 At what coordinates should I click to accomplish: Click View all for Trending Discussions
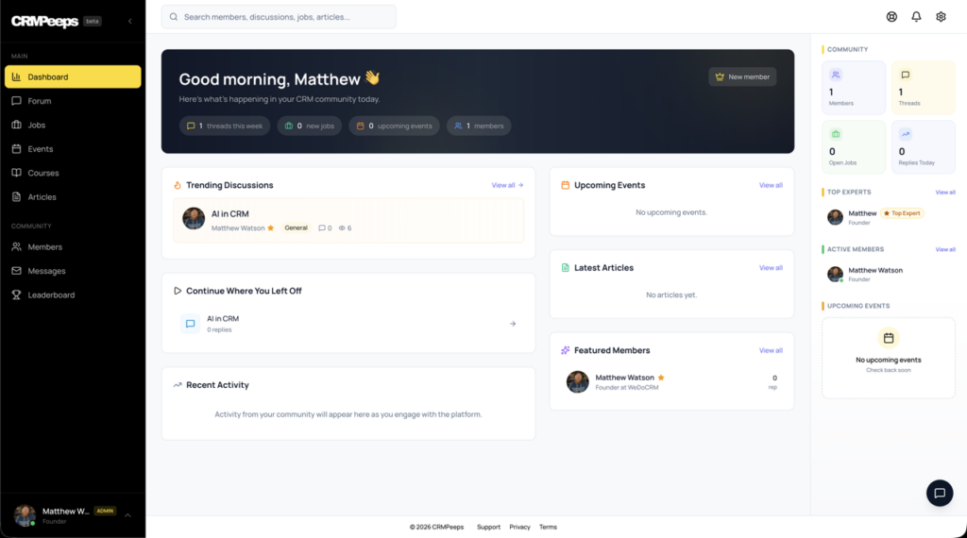coord(507,185)
